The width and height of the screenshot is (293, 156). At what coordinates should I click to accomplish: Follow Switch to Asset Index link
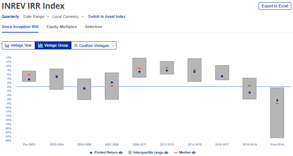(x=107, y=16)
